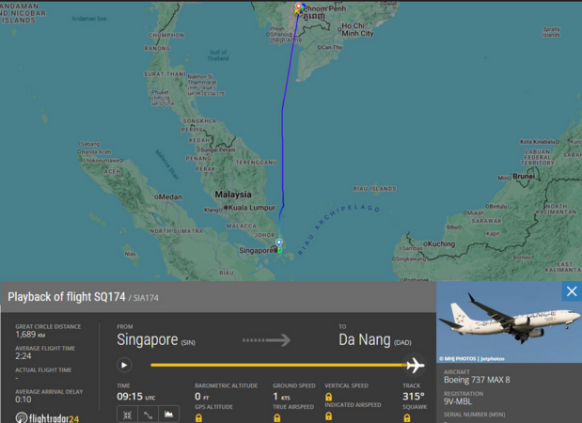Click the red destination pin near Phnom Penh

[x=298, y=6]
